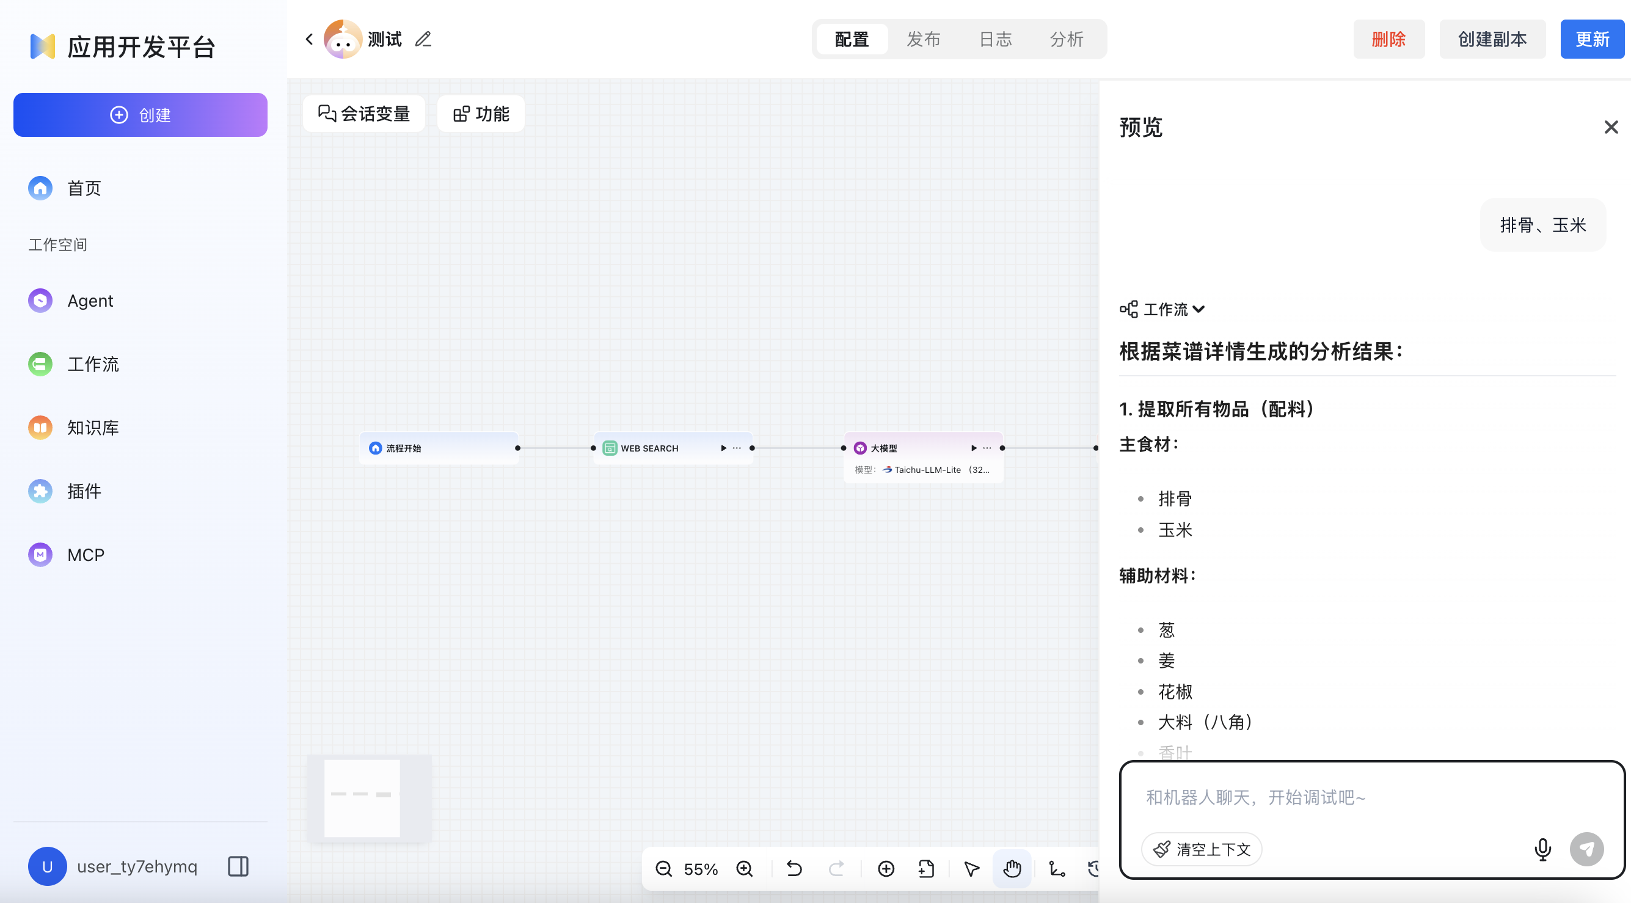This screenshot has width=1631, height=903.
Task: Toggle the hand pan mode tool
Action: 1012,869
